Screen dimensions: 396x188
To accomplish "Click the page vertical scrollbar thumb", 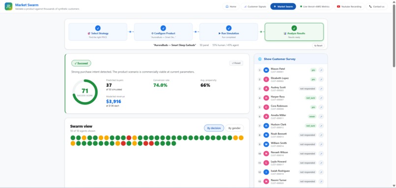I will click(394, 35).
